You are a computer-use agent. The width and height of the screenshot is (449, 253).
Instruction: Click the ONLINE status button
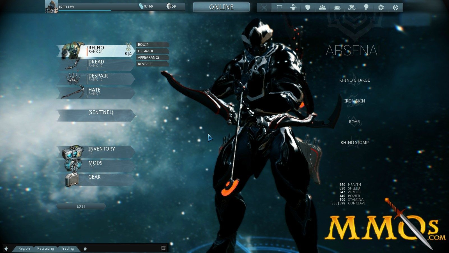click(221, 7)
